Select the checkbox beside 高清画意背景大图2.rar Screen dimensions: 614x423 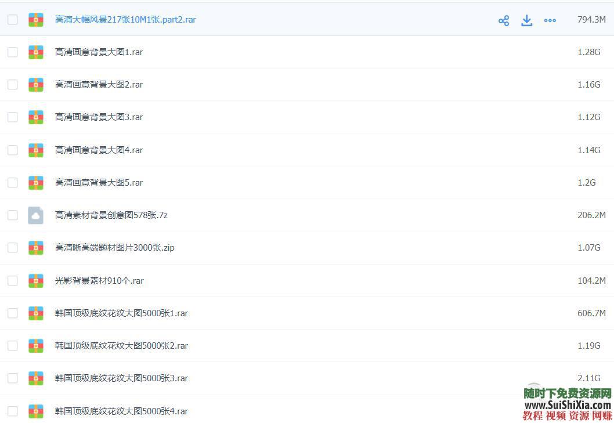12,84
